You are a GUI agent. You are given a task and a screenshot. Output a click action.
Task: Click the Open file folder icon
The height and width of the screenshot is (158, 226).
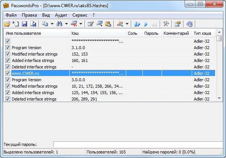7,24
